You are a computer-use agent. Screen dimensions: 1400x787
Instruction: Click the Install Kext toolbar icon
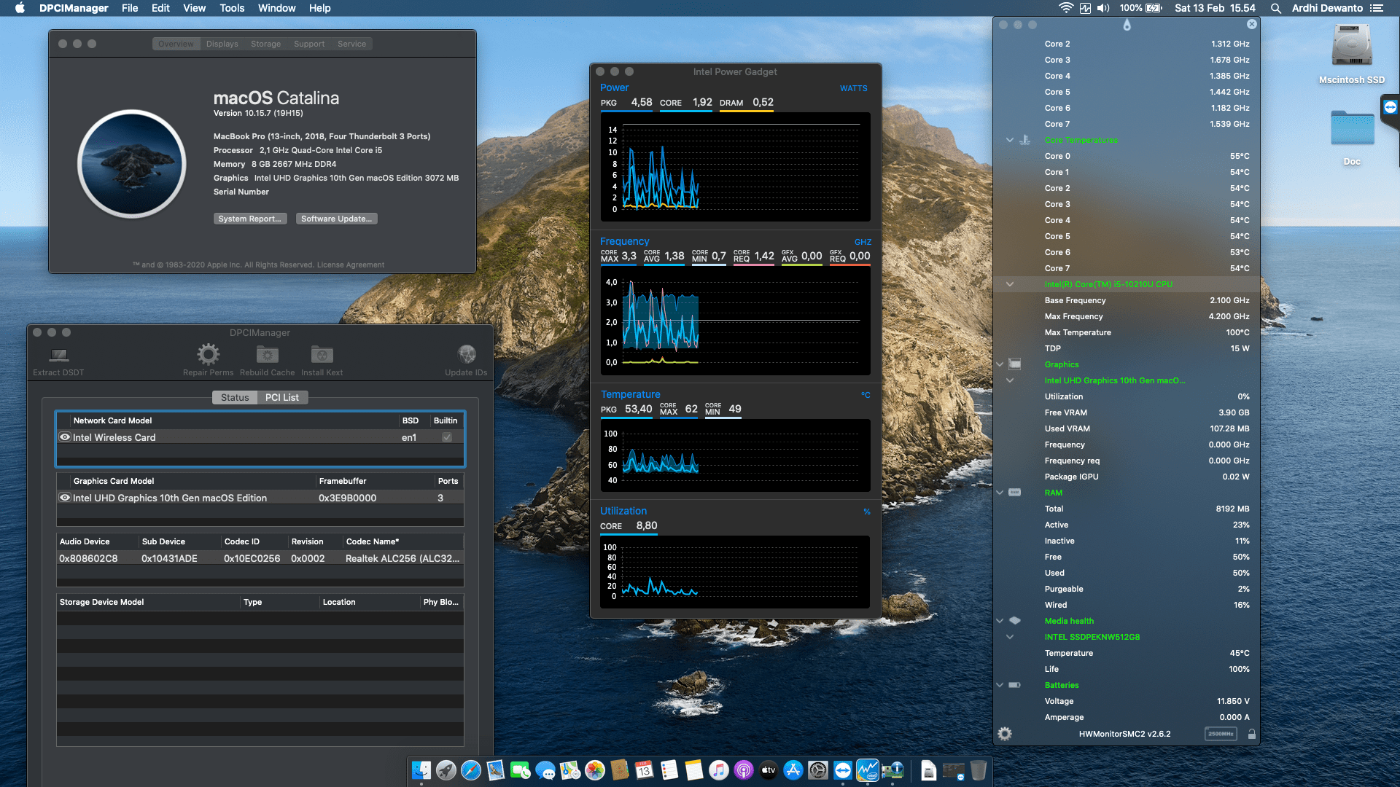tap(322, 355)
